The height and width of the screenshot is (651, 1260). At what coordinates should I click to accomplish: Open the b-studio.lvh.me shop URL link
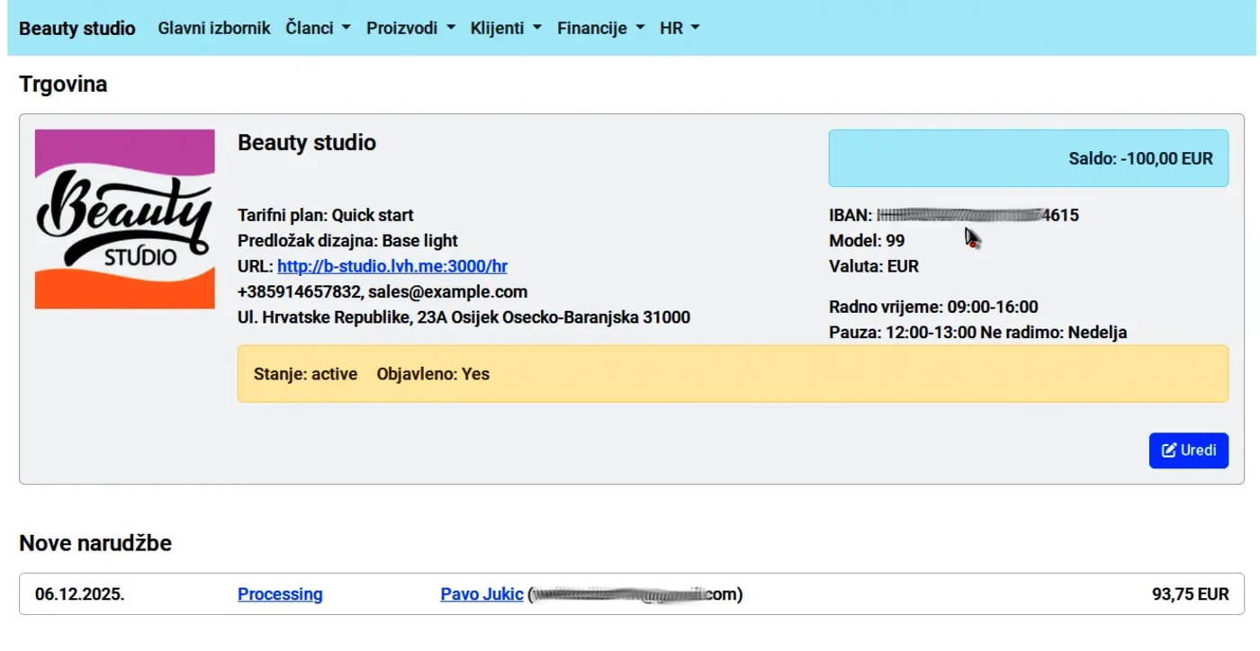tap(392, 266)
